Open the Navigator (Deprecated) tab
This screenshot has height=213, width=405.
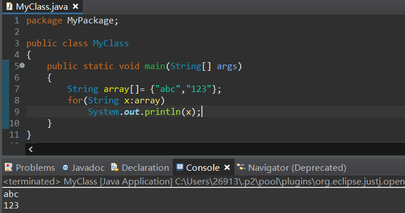292,168
